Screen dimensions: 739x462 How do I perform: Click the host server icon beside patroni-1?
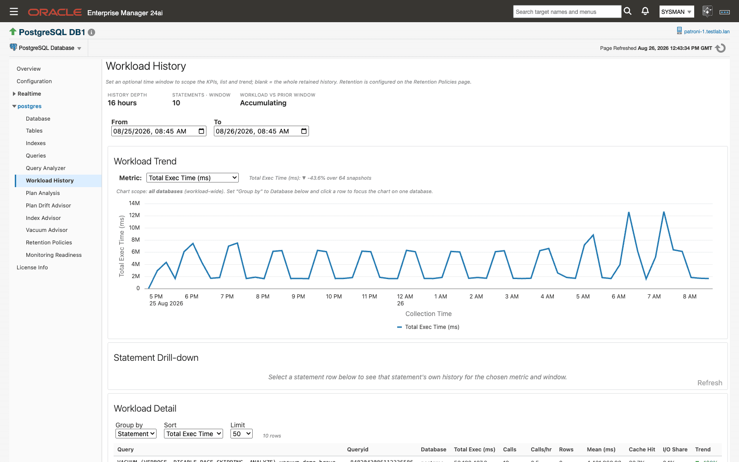[x=679, y=30]
